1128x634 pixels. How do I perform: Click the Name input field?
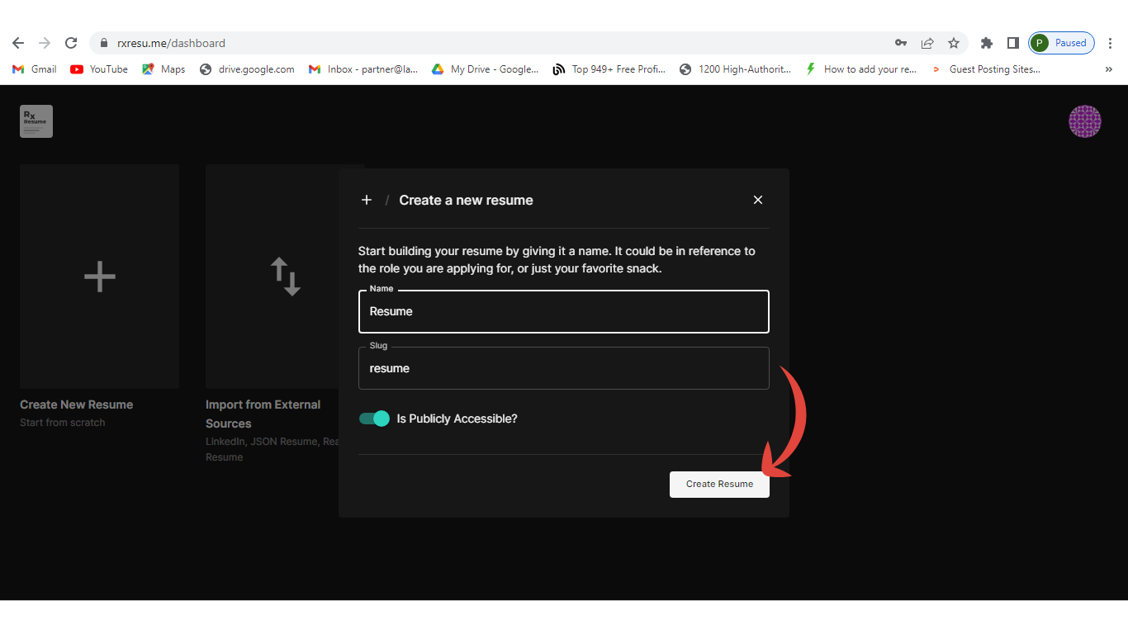point(563,311)
